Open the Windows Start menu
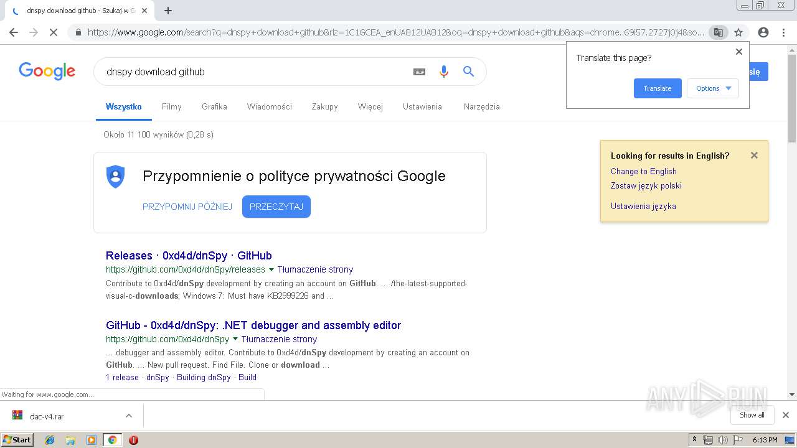Image resolution: width=797 pixels, height=448 pixels. [x=17, y=440]
